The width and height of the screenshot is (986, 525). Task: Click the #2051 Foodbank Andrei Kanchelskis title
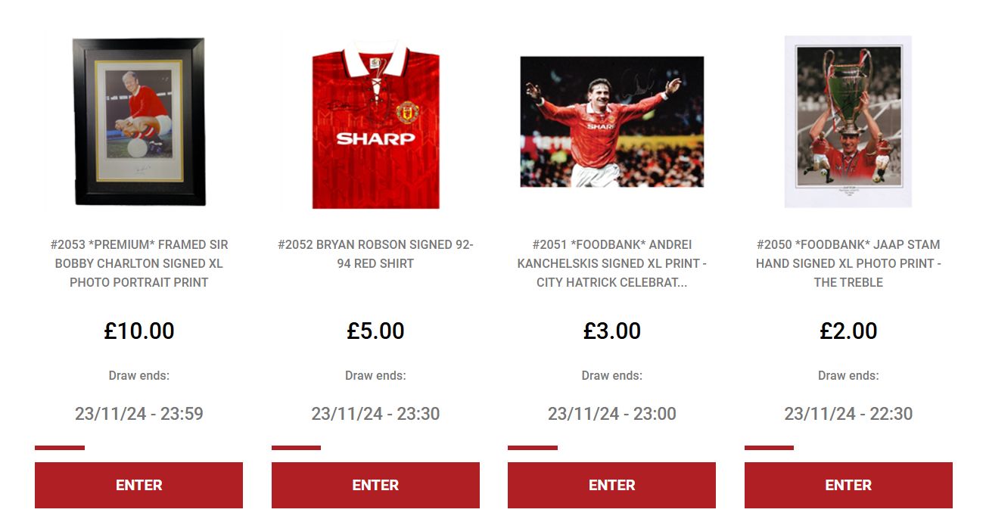611,263
